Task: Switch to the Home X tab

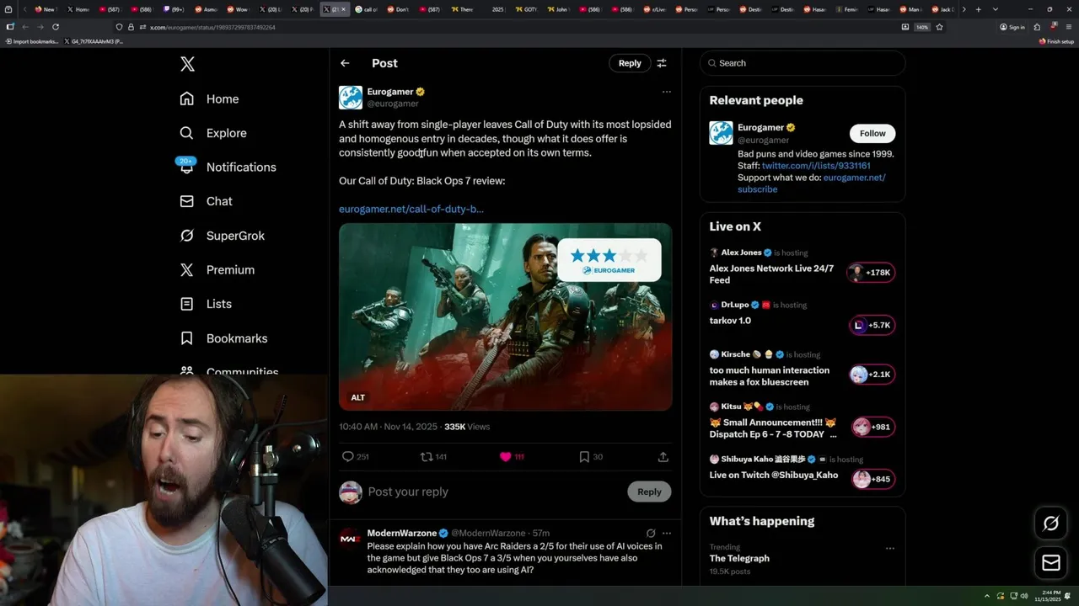Action: (78, 9)
